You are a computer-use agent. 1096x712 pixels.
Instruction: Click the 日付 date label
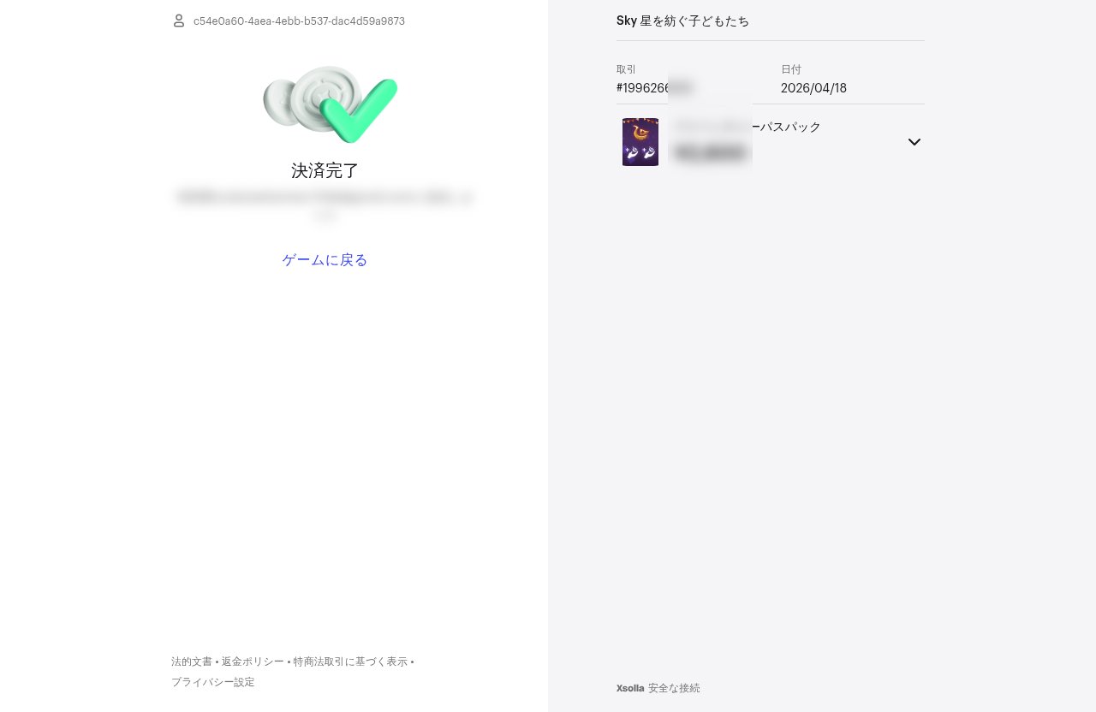pos(791,69)
